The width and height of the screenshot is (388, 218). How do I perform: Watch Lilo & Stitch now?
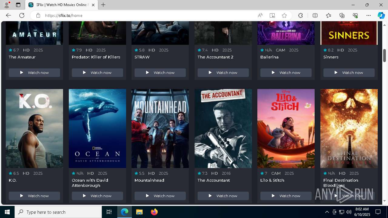286,196
